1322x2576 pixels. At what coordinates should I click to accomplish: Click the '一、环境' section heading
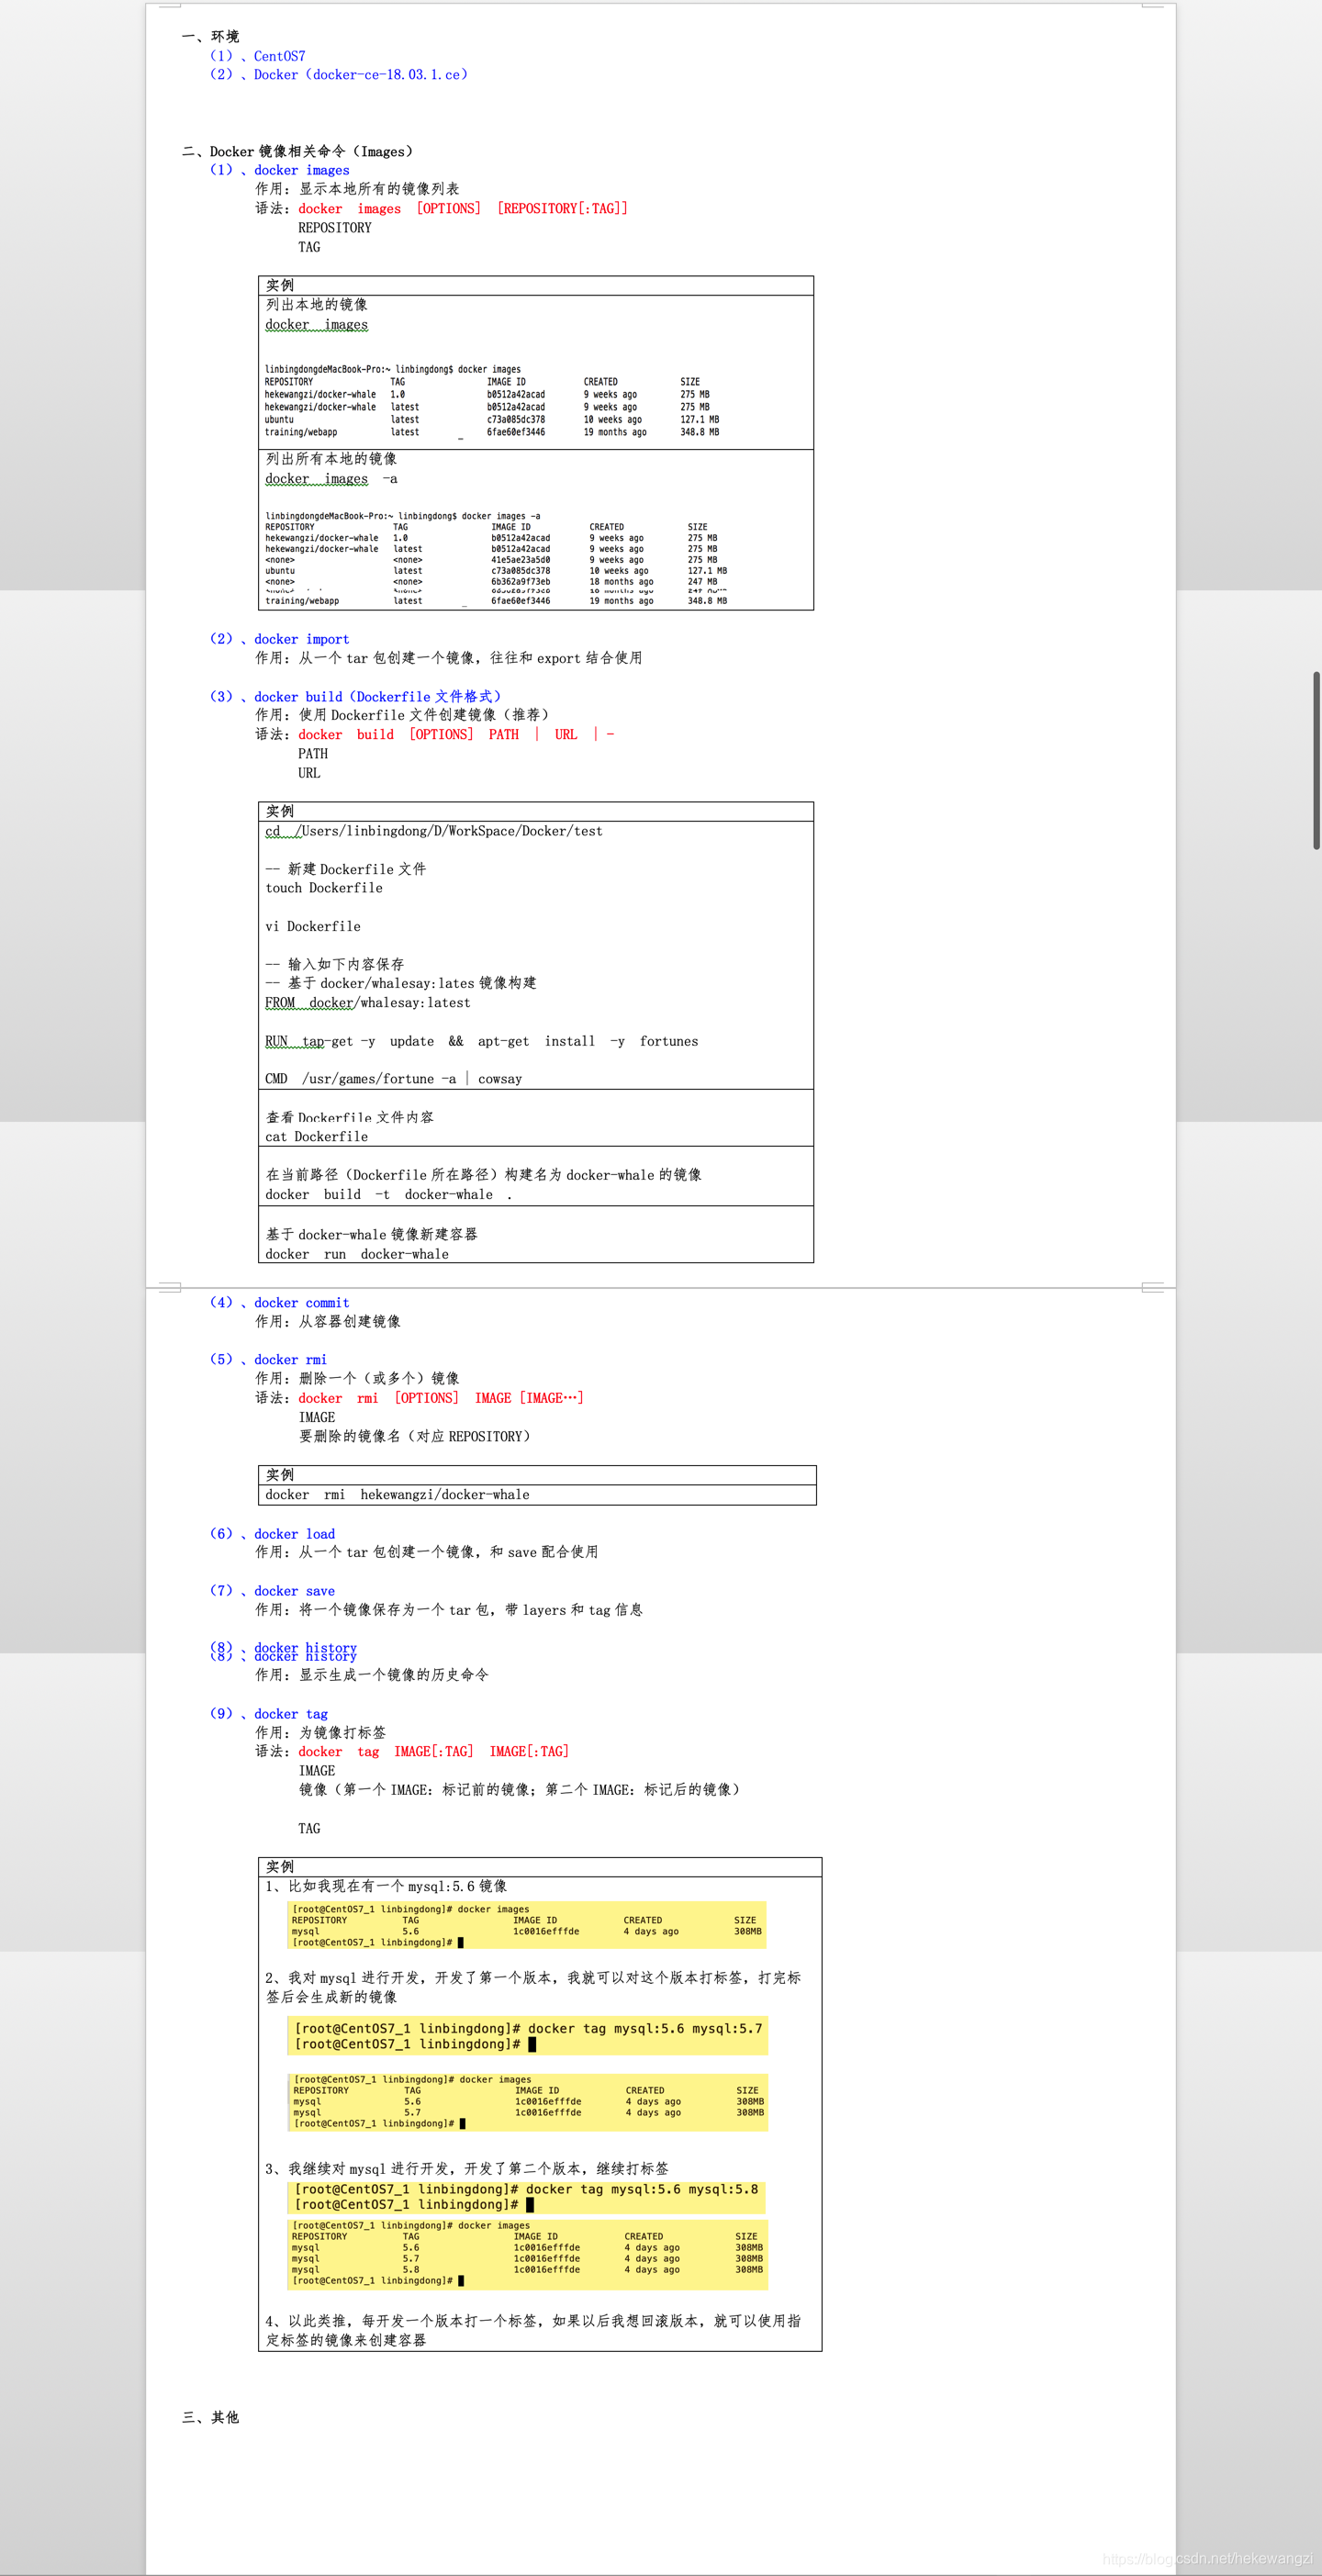(x=210, y=36)
